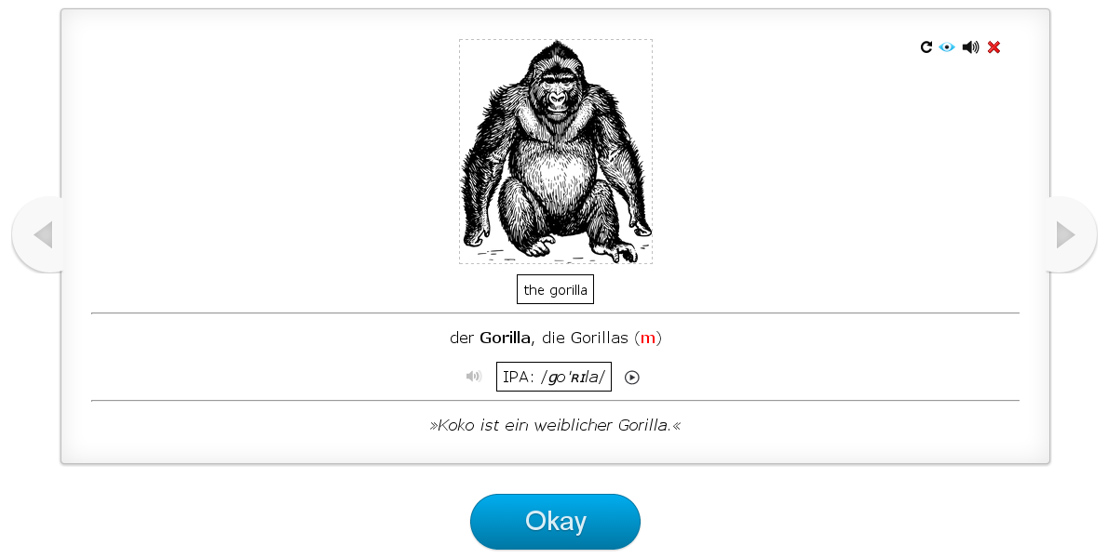Click the black speaker icon at top right
The image size is (1108, 558).
(971, 47)
